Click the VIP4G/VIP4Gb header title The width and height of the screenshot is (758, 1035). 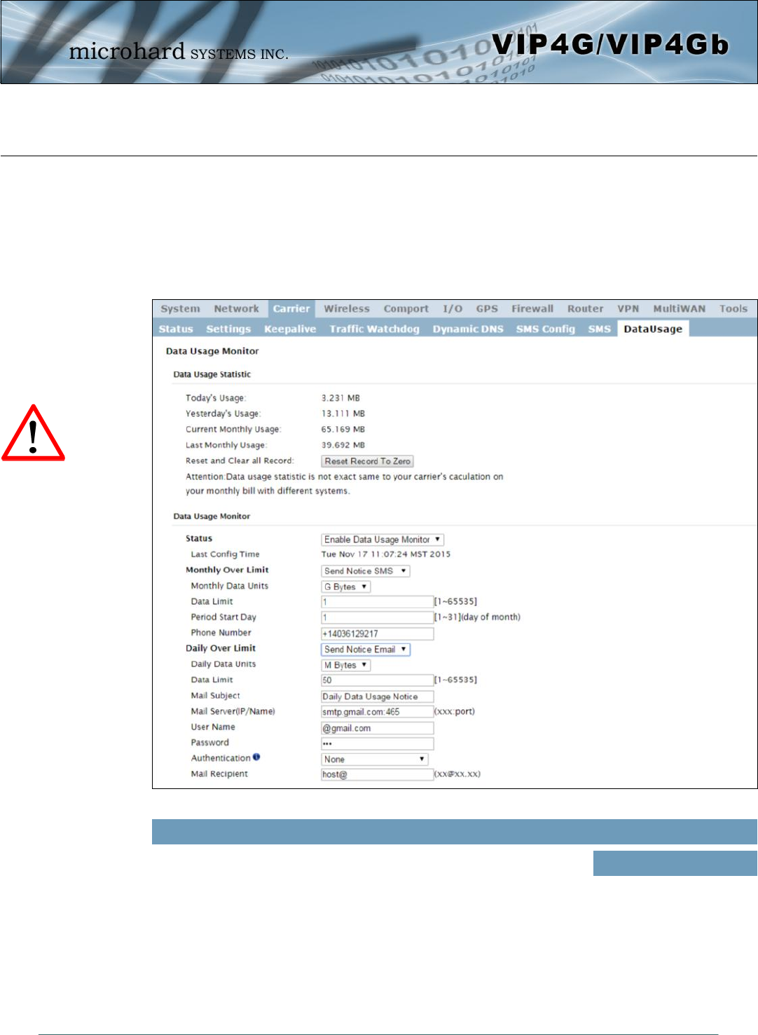point(610,45)
